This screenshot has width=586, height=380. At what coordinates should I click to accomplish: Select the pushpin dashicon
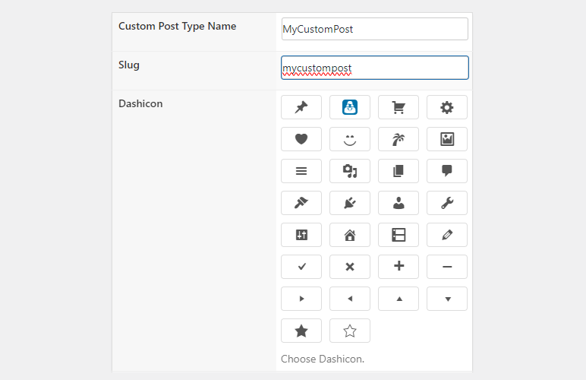click(x=301, y=107)
